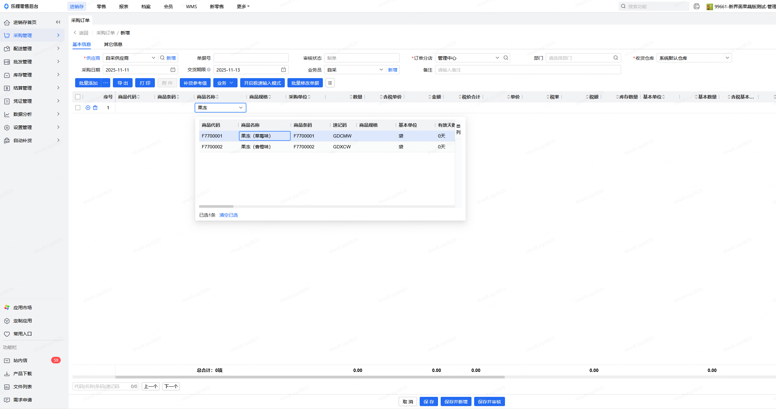Select 果冻（香橙味）product row
Screen dimensions: 776x409
[x=256, y=147]
